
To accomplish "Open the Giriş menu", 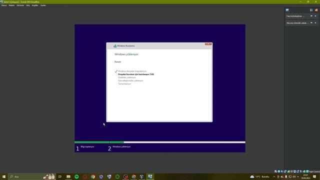I will [x=28, y=5].
